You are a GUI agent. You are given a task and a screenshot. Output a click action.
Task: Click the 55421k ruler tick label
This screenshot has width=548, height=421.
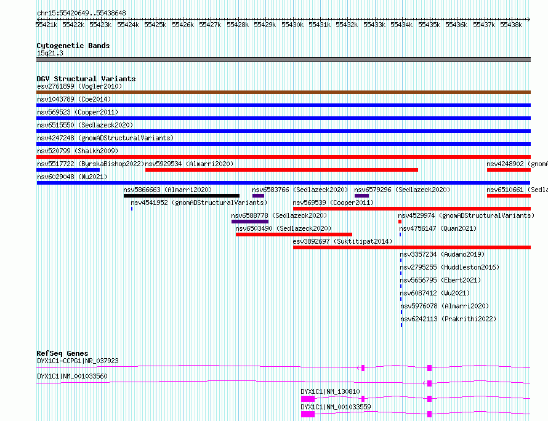pyautogui.click(x=46, y=25)
